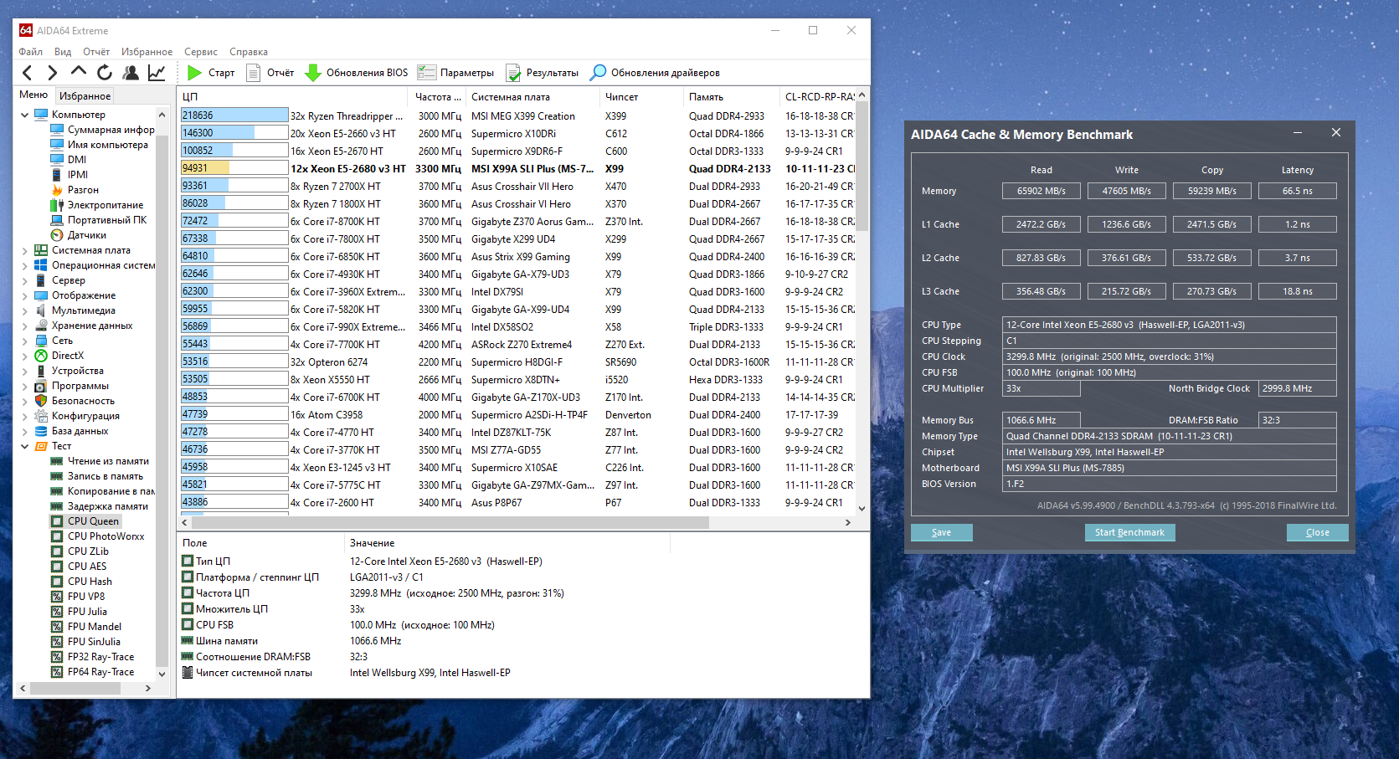Click Save in the Cache & Memory Benchmark
This screenshot has height=759, width=1399.
point(942,532)
